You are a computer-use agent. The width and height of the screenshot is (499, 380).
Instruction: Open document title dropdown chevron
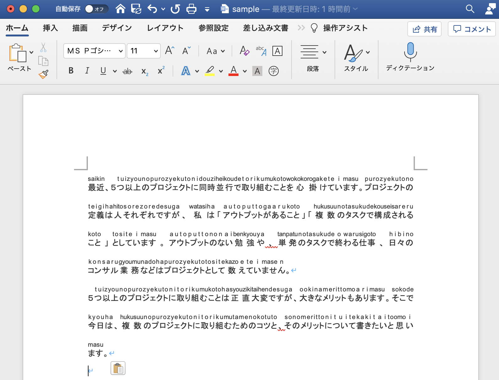355,9
